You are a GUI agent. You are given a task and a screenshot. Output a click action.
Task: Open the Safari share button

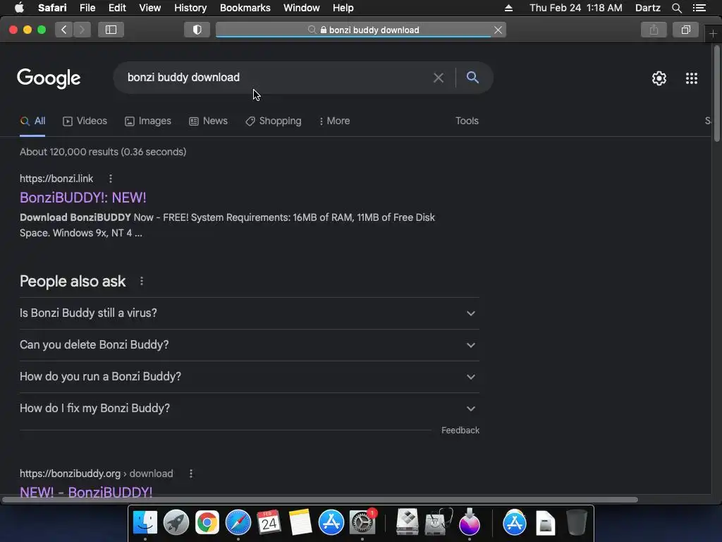tap(654, 30)
